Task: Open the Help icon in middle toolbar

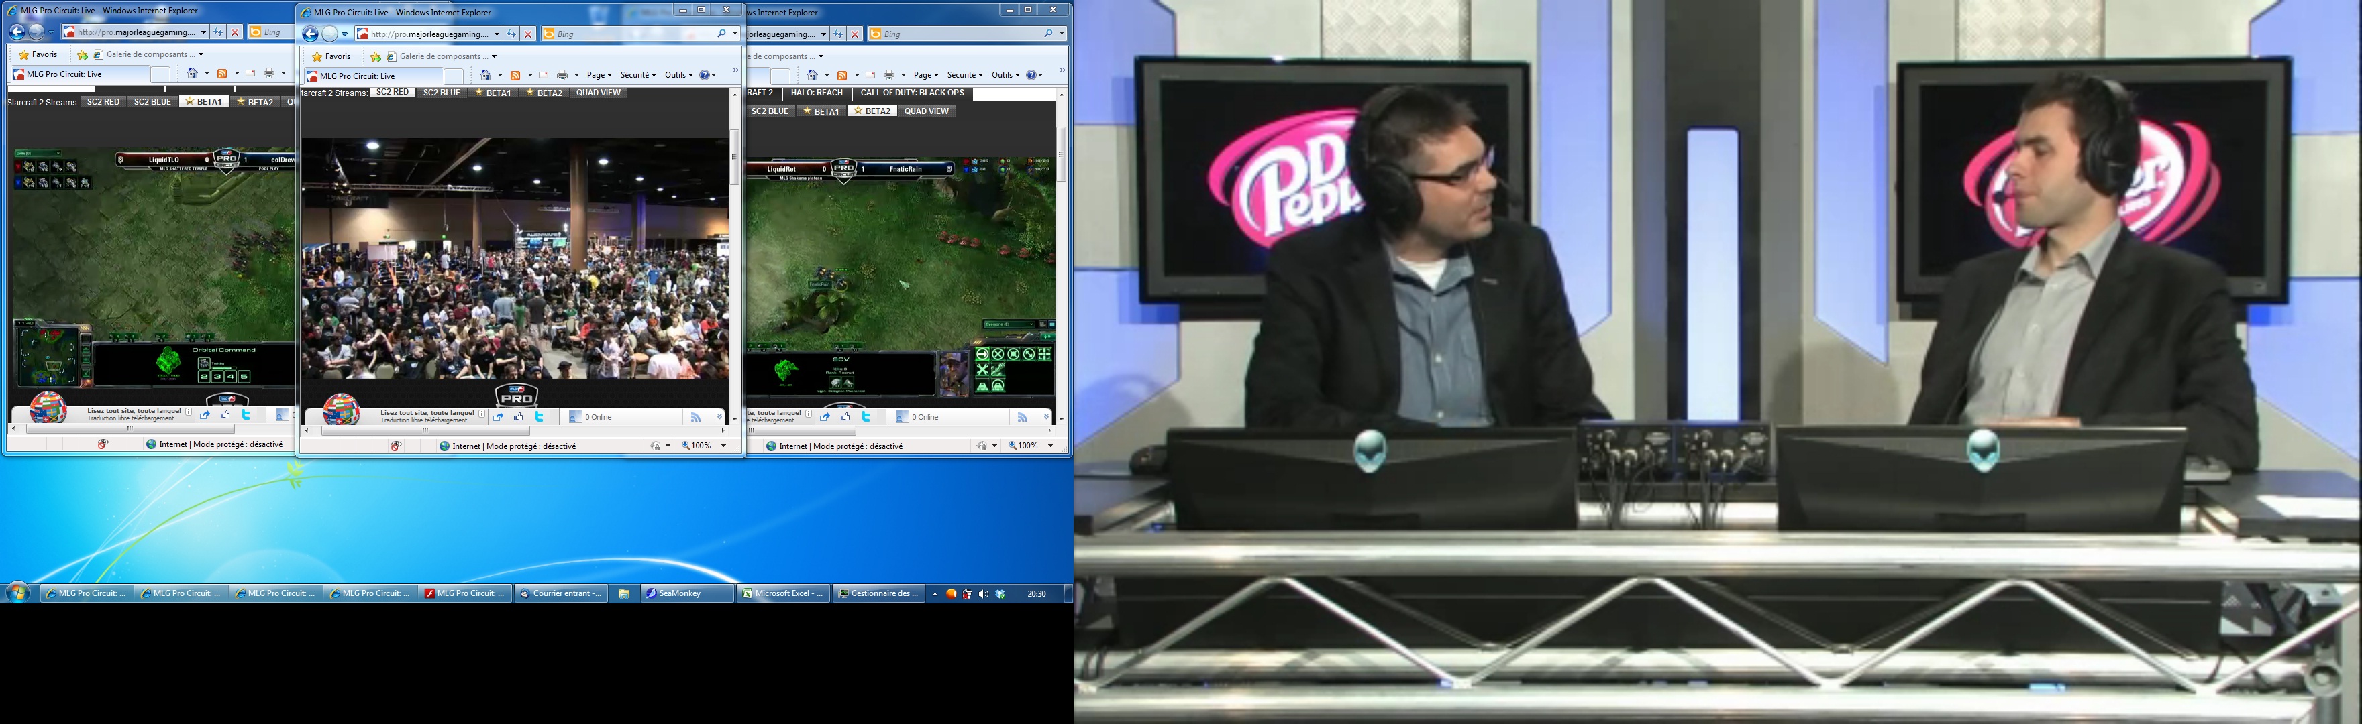Action: tap(705, 75)
